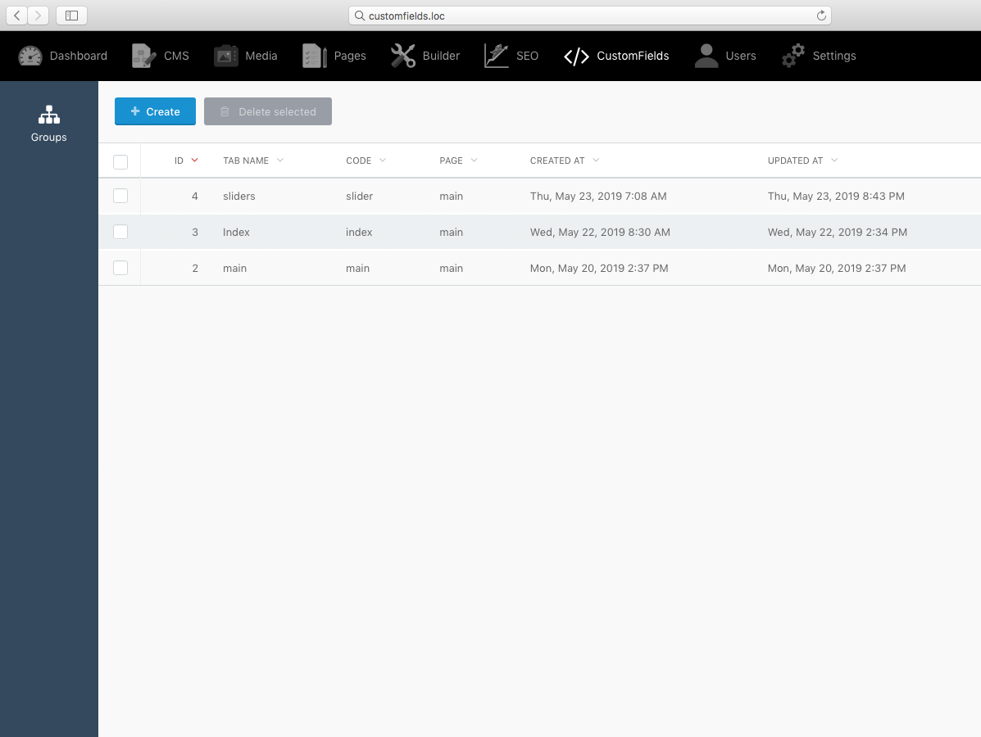Click the page cell in sliders row
Image resolution: width=981 pixels, height=737 pixels.
pyautogui.click(x=451, y=197)
